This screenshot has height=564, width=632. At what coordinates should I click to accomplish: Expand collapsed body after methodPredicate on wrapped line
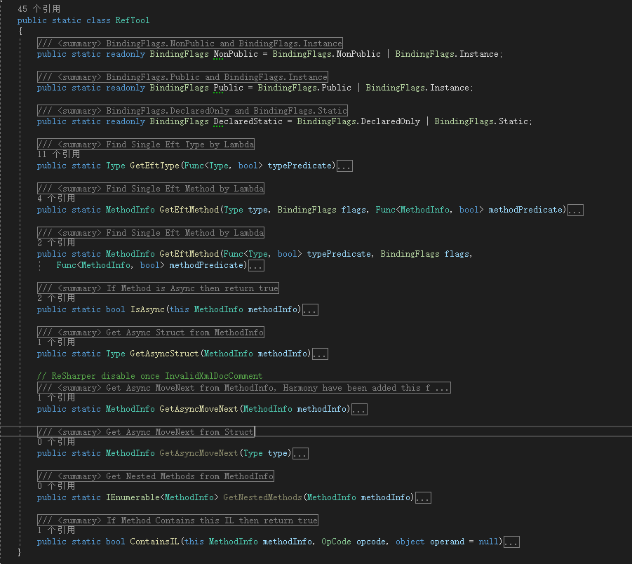(256, 266)
